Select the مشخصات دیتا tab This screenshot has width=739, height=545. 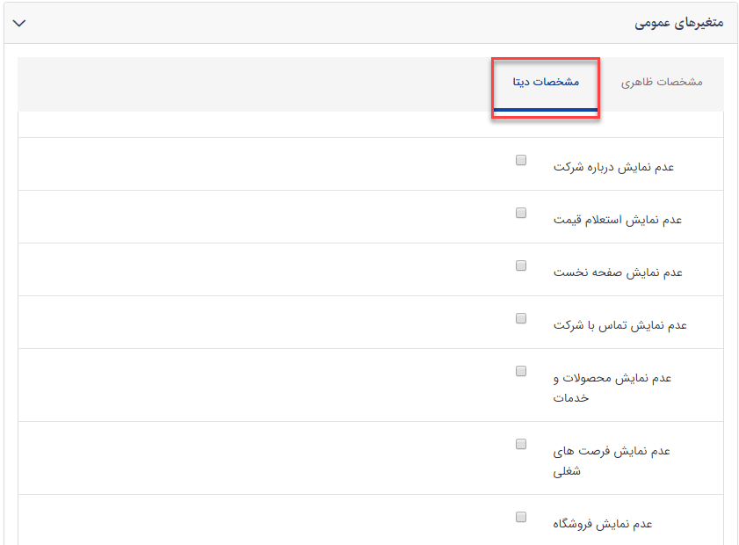(546, 83)
